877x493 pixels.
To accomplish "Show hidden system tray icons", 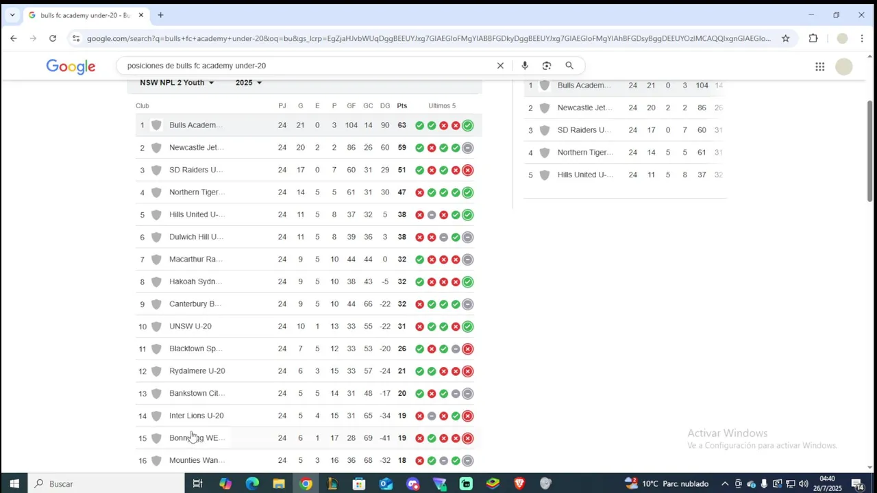I will pos(725,483).
